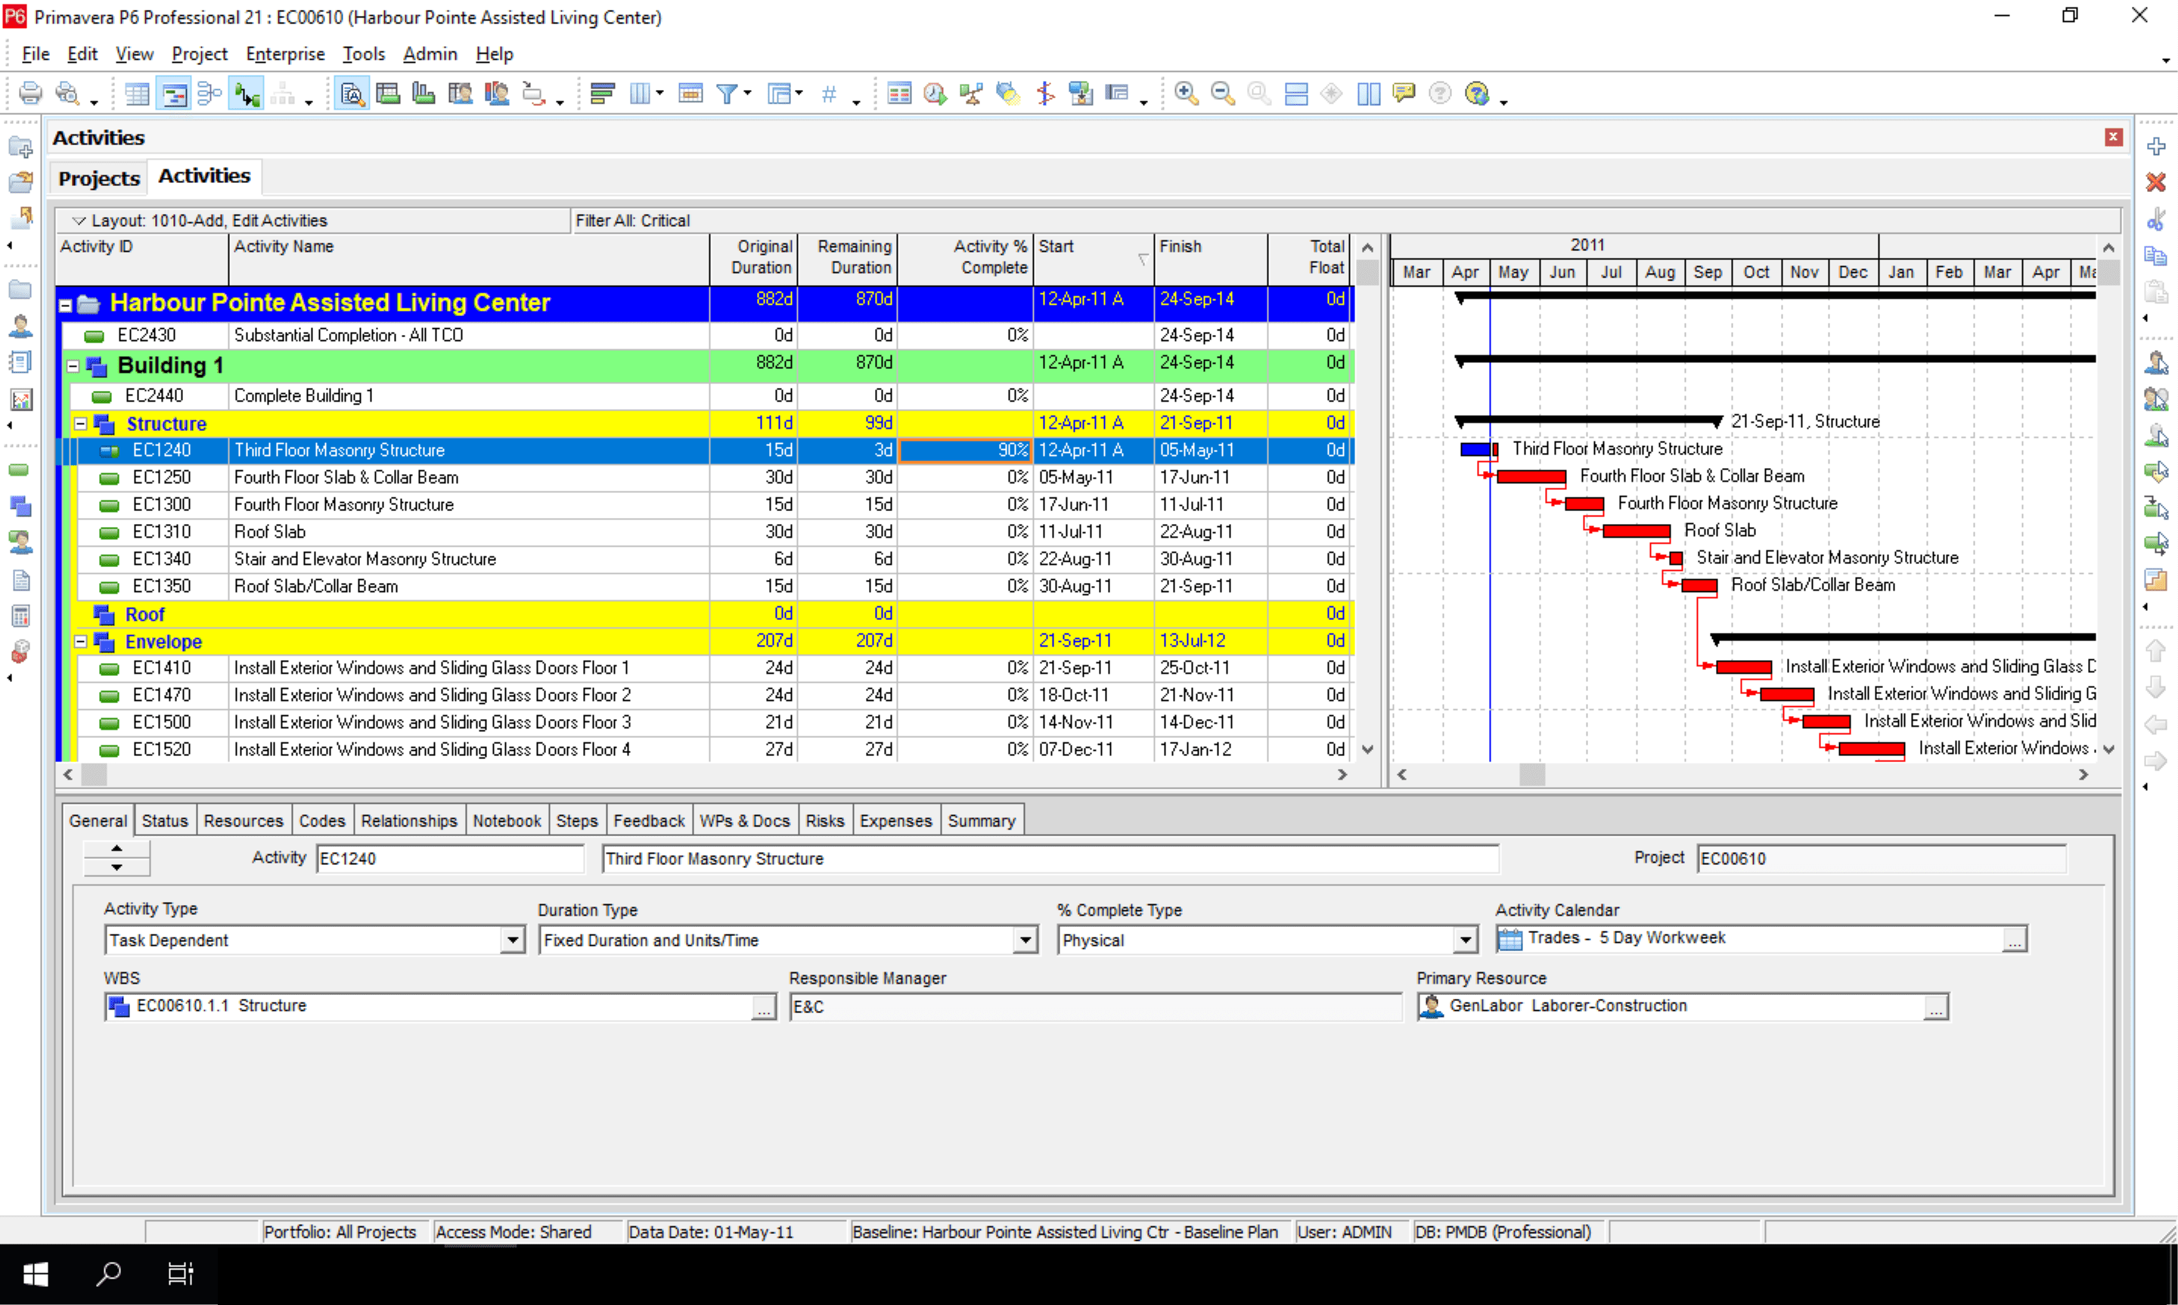The height and width of the screenshot is (1305, 2178).
Task: Open Print Preview from toolbar
Action: coord(67,93)
